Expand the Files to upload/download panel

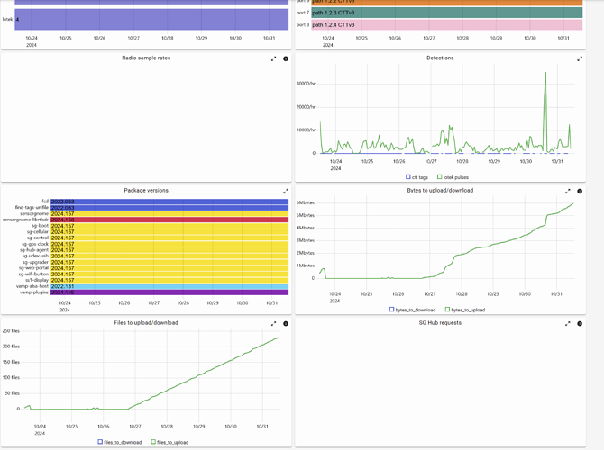click(x=274, y=322)
